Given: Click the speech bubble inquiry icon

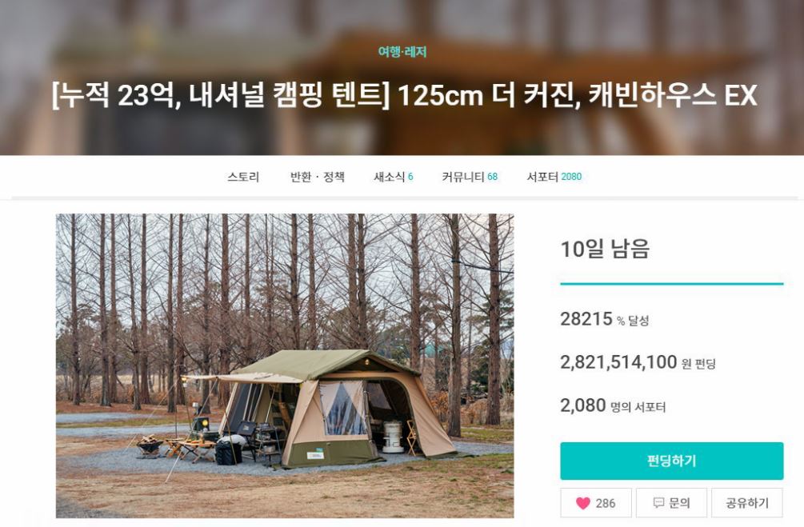Looking at the screenshot, I should [658, 503].
